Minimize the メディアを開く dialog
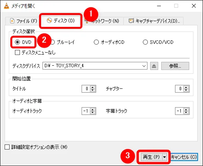Viewport: 203px width, 166px height. [x=159, y=6]
